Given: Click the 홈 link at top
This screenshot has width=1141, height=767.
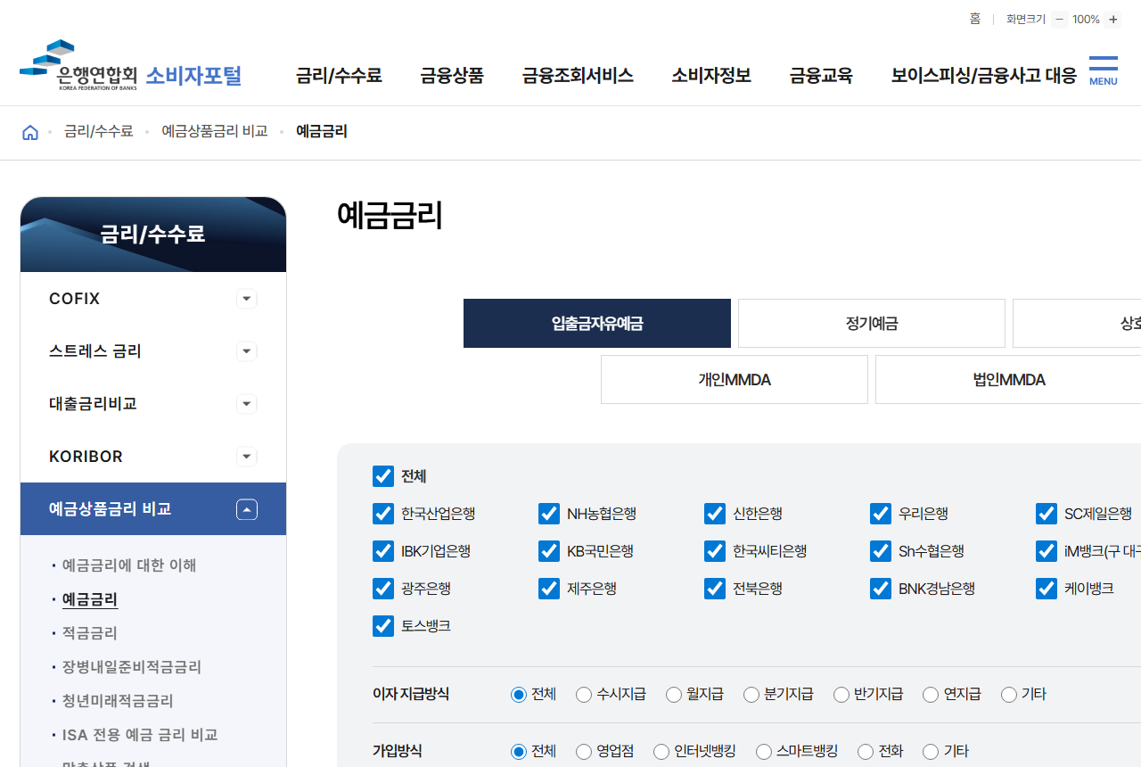Looking at the screenshot, I should [975, 19].
